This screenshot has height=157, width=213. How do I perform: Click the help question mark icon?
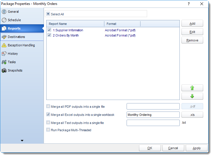click(x=188, y=4)
